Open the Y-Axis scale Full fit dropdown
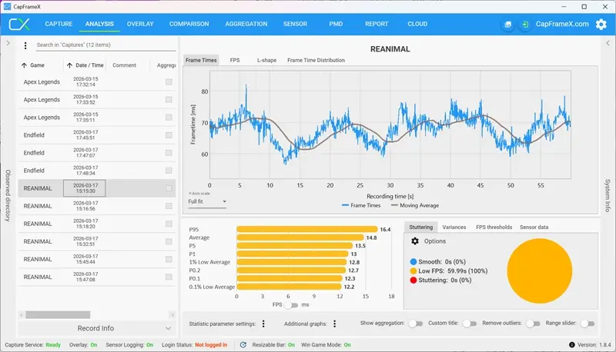This screenshot has width=616, height=352. click(207, 201)
